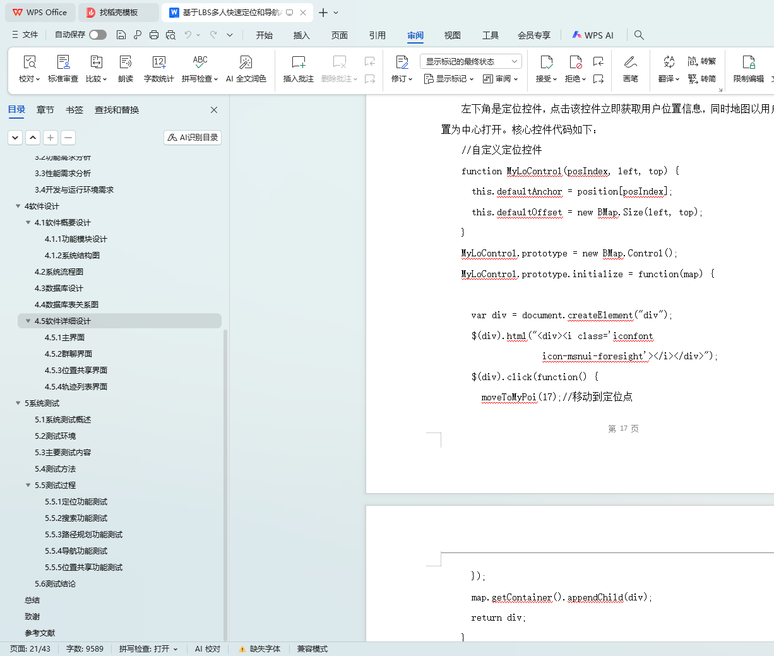
Task: Click the print icon in quick toolbar
Action: 154,35
